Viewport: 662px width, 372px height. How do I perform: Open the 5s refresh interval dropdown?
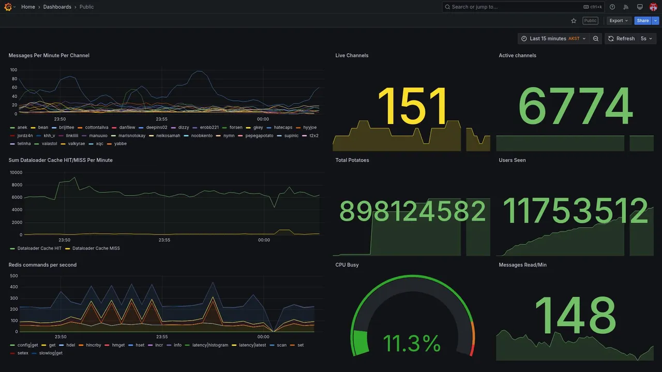coord(646,38)
